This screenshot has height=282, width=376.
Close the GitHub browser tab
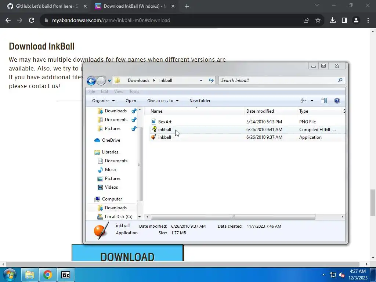coord(85,7)
